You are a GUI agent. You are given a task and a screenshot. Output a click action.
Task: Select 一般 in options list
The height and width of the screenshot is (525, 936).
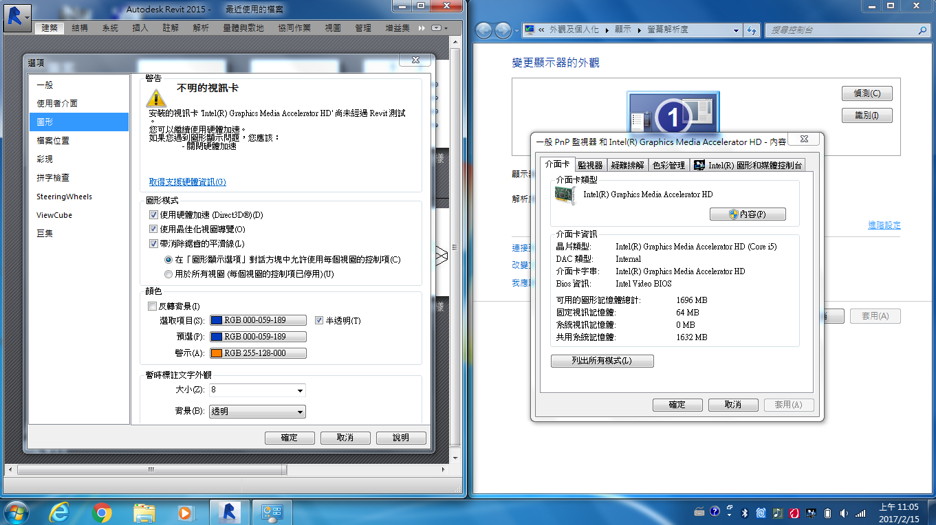coord(79,85)
